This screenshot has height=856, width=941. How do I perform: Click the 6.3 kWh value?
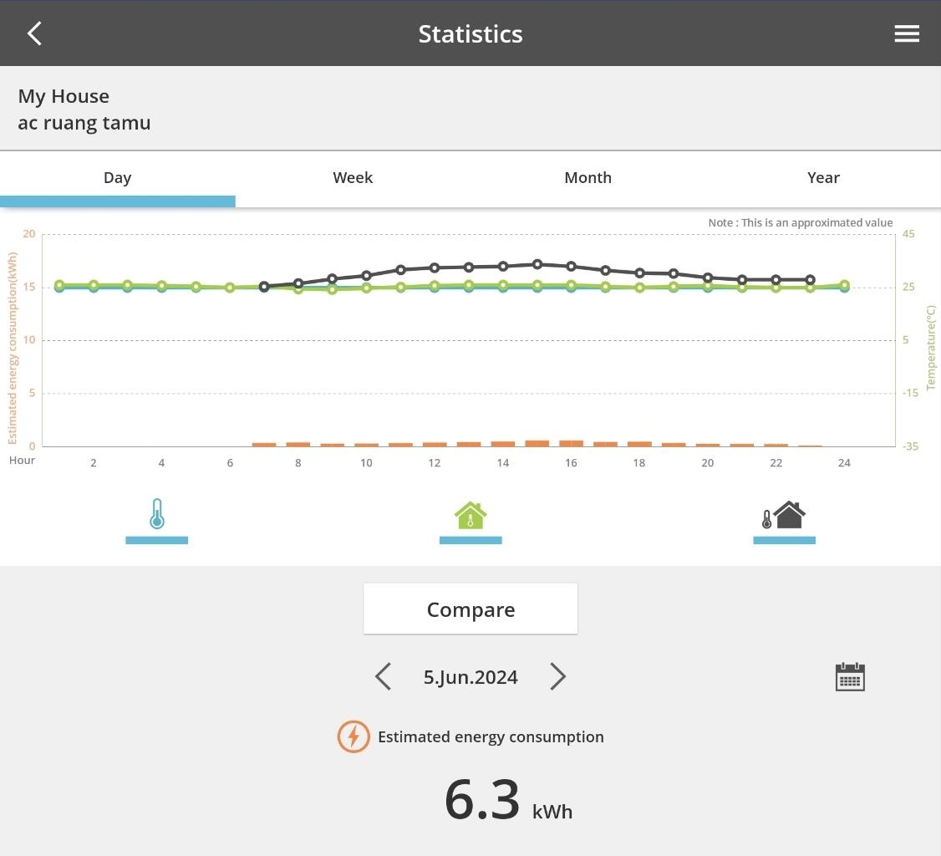tap(508, 800)
